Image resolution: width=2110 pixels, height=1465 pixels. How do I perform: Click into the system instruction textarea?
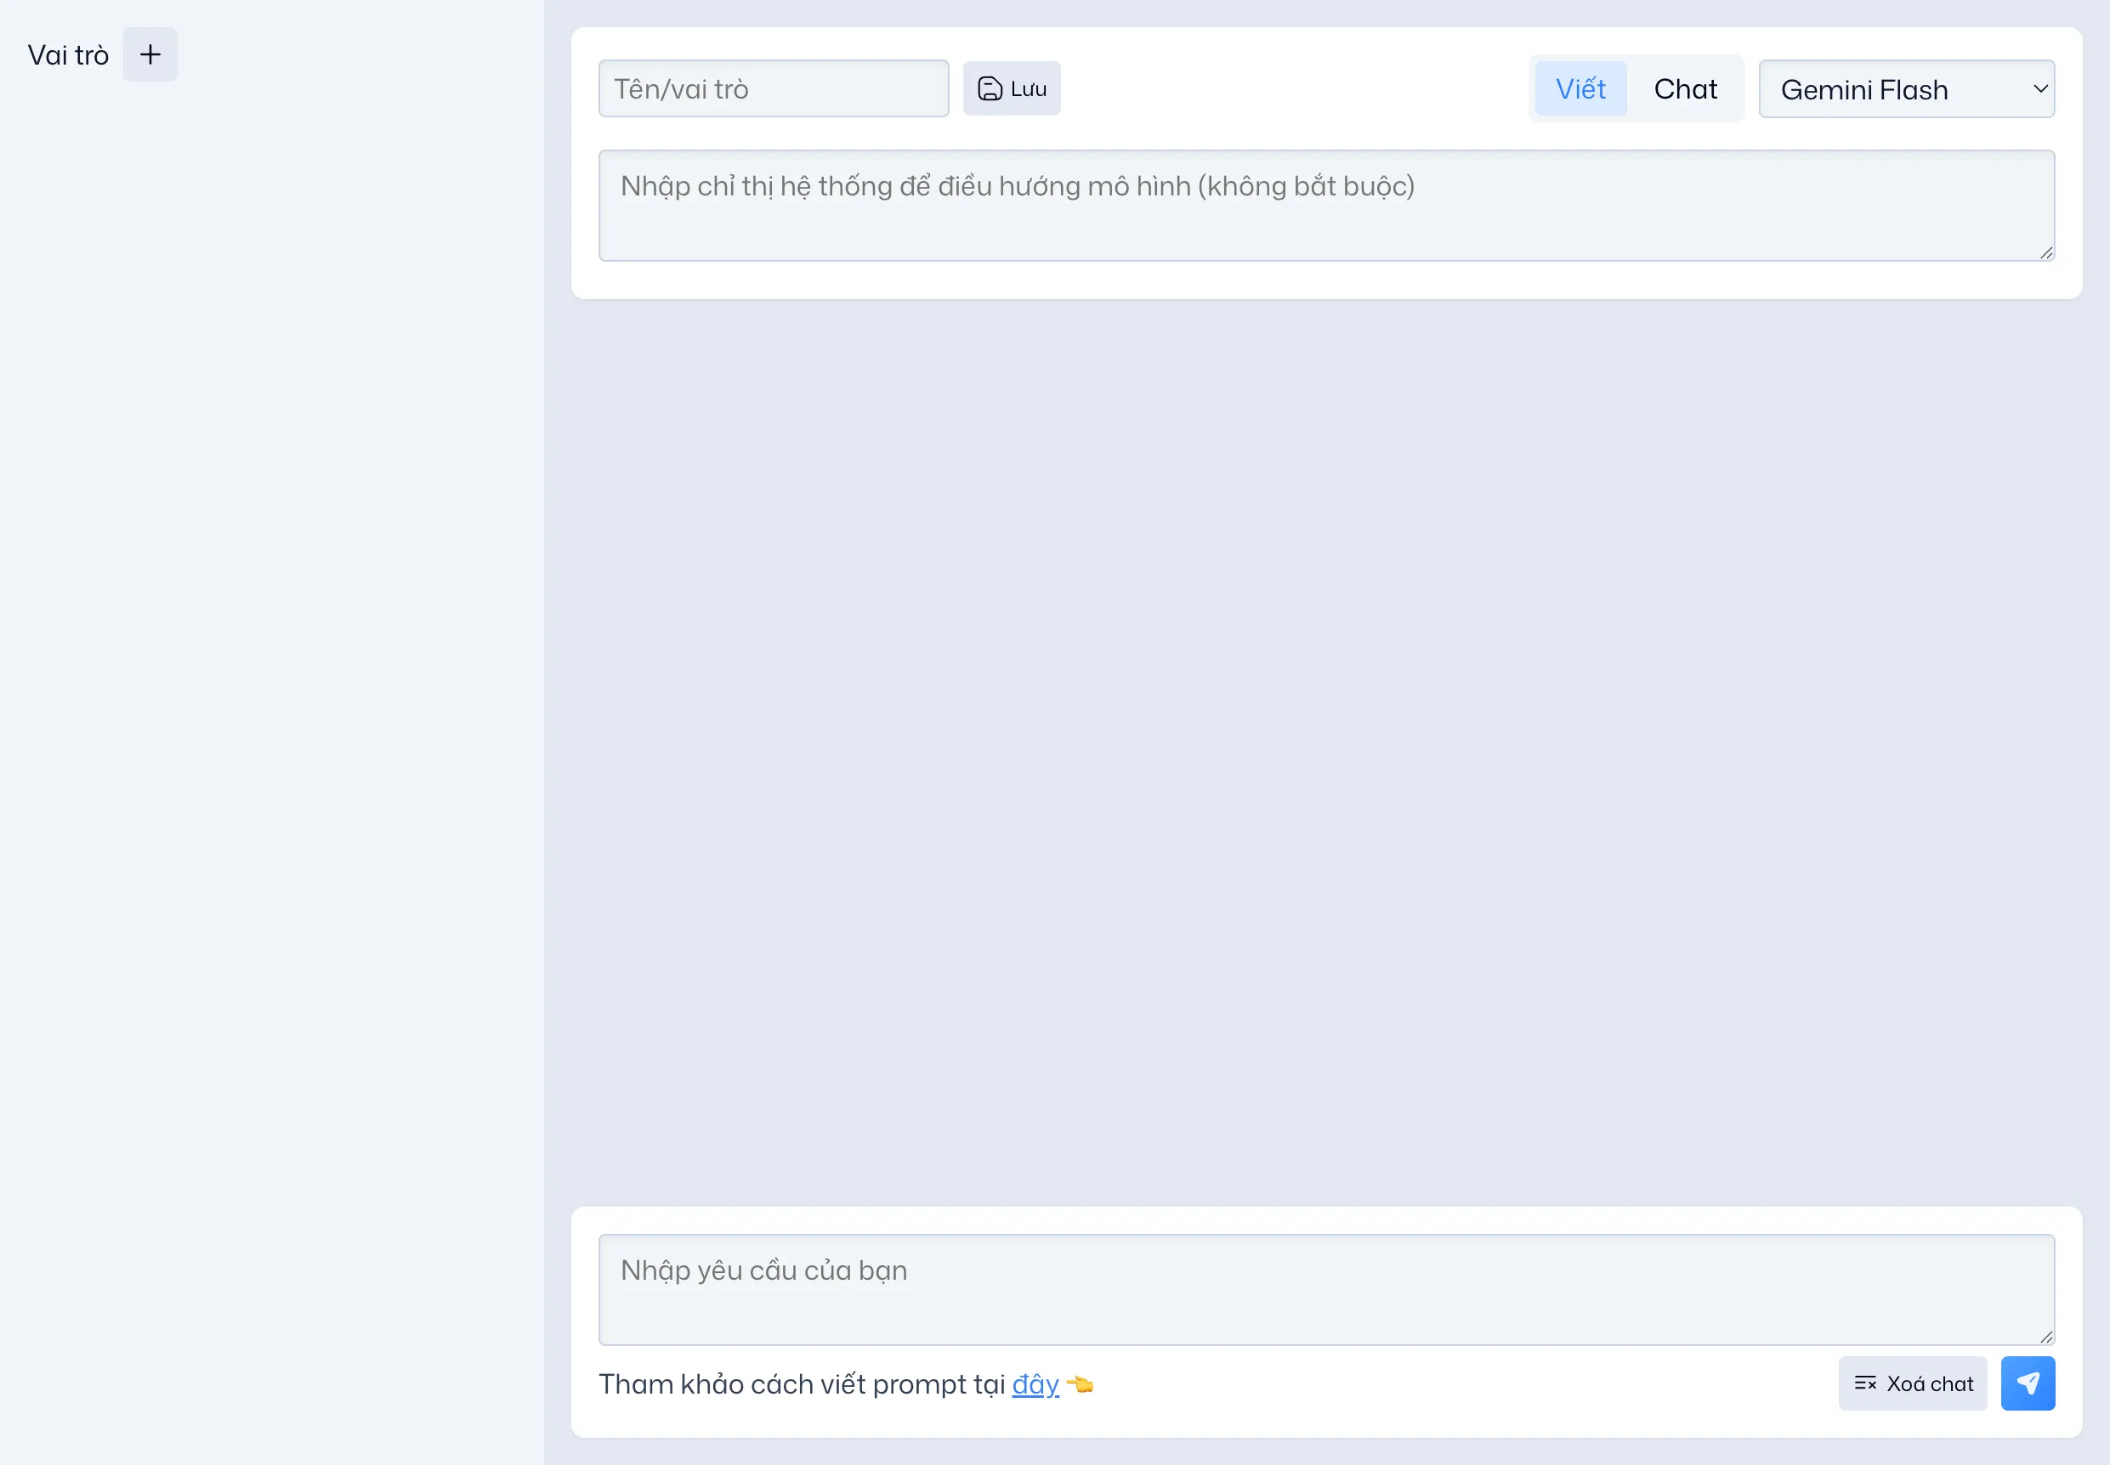pos(1325,206)
